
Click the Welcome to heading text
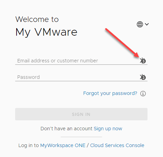(x=37, y=19)
